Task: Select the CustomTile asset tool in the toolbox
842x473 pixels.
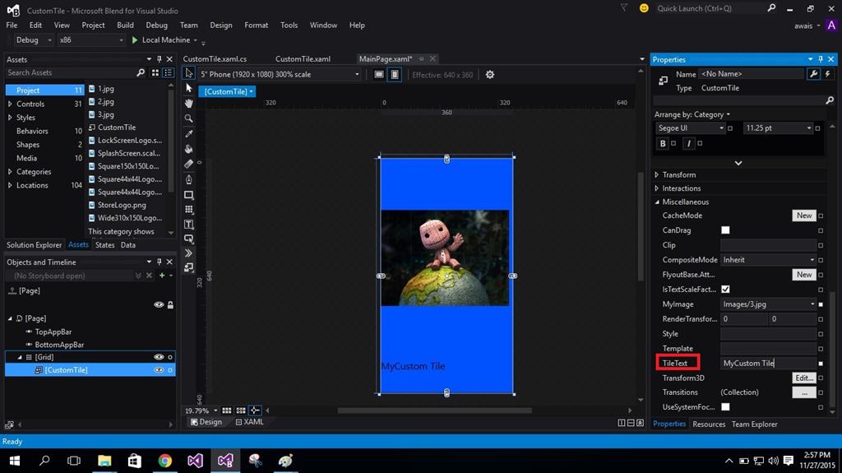Action: coord(189,267)
